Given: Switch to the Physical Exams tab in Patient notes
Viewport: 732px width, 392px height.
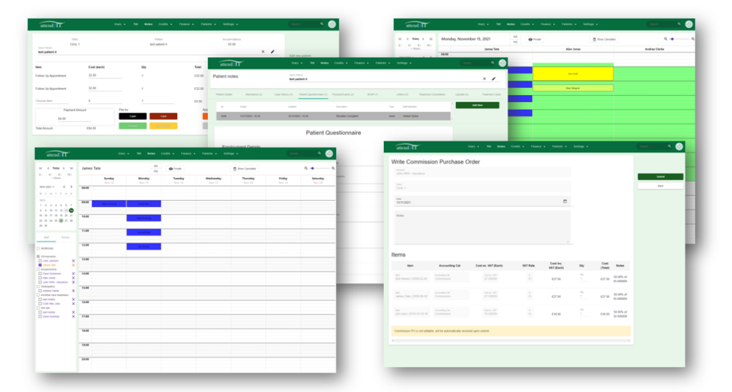Looking at the screenshot, I should tap(342, 95).
